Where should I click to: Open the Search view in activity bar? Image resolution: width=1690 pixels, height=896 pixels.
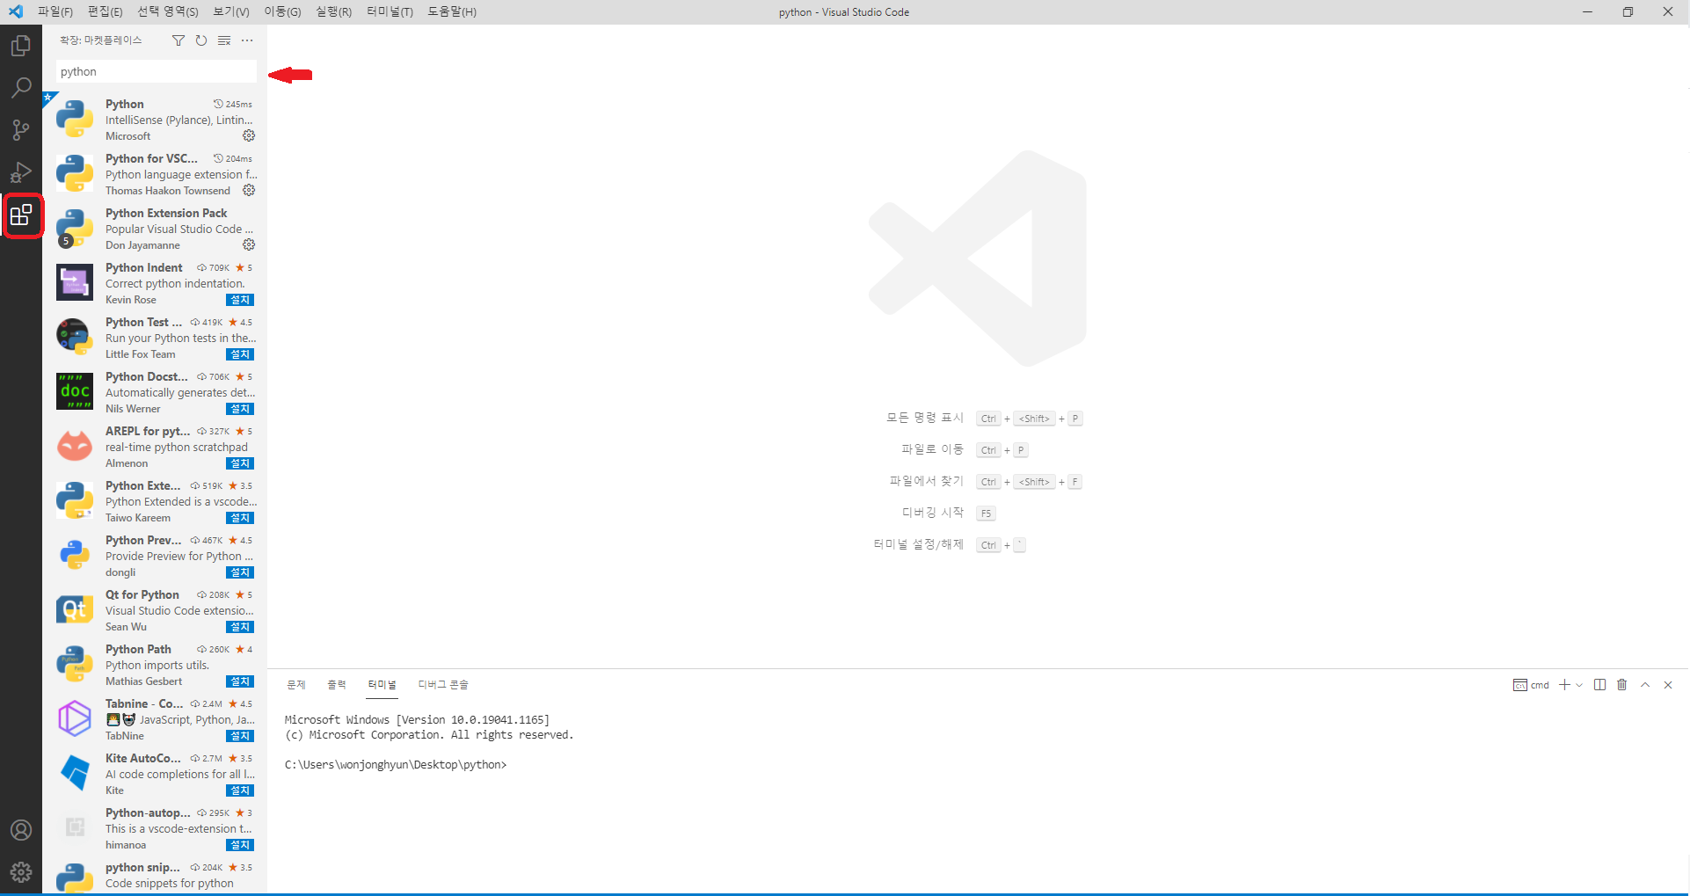click(21, 88)
